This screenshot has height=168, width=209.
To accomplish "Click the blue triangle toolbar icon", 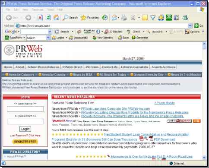I will click(153, 18).
